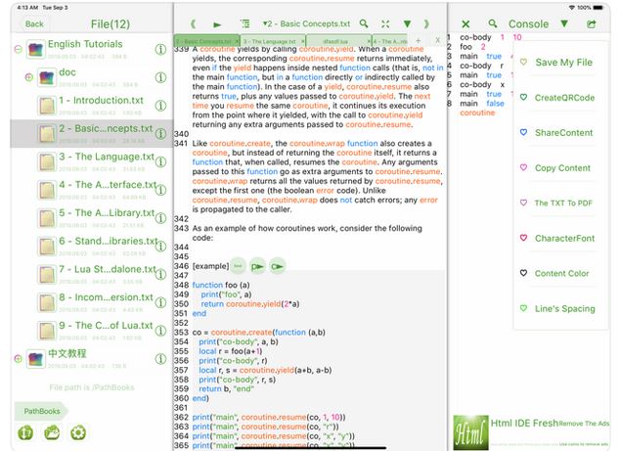This screenshot has width=621, height=451.
Task: Go to next file with right chevron
Action: click(426, 24)
